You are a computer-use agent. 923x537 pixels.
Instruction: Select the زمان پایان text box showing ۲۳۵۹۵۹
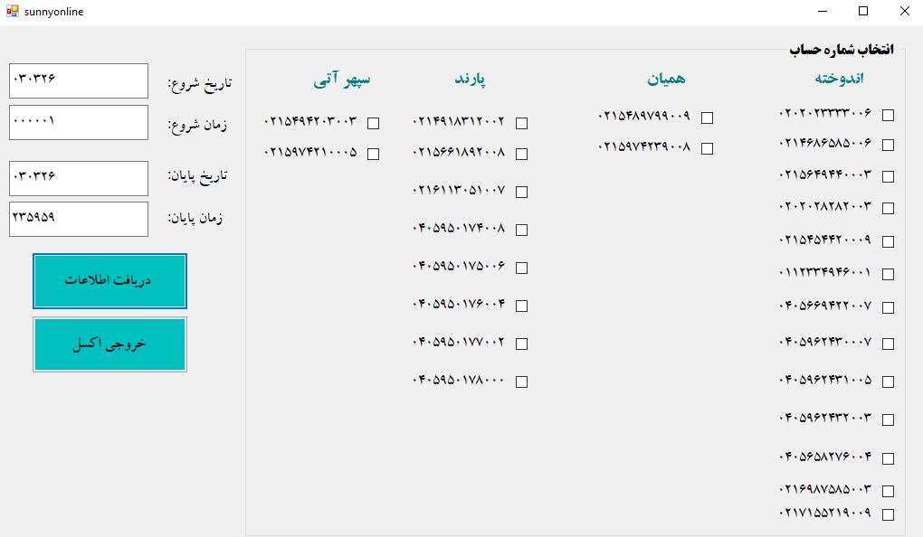79,220
